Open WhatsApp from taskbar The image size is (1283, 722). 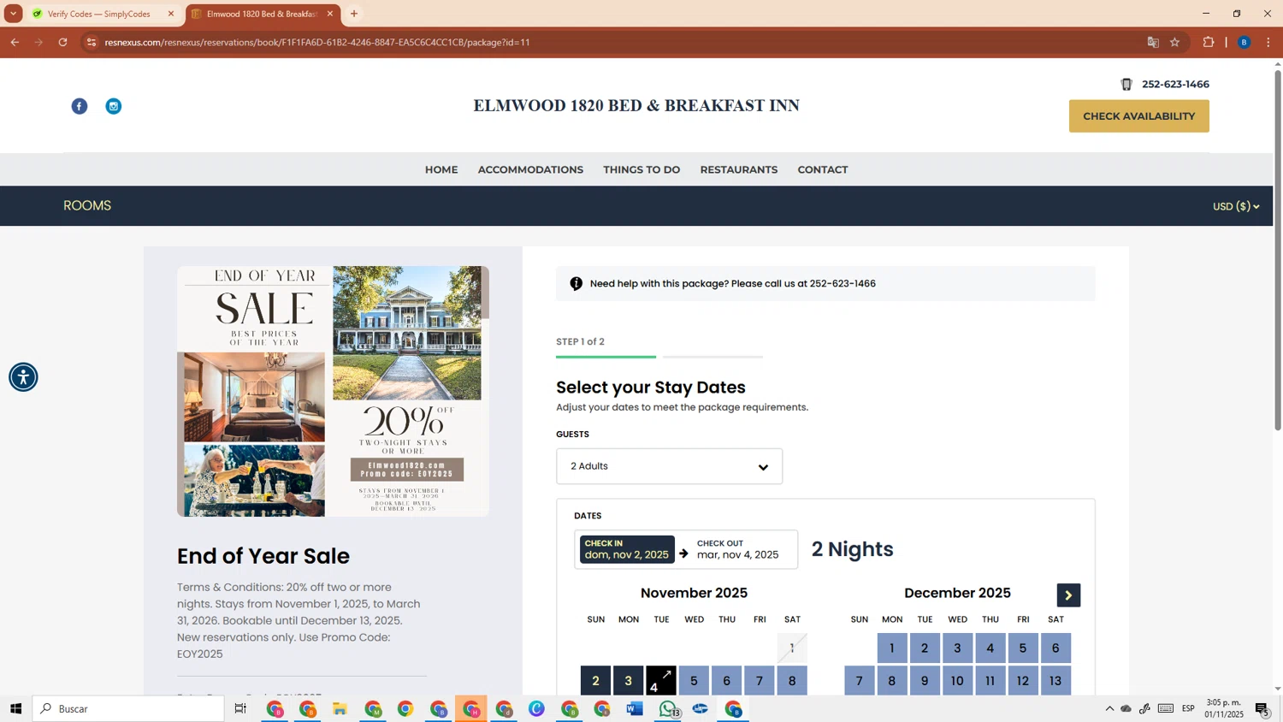[x=668, y=708]
